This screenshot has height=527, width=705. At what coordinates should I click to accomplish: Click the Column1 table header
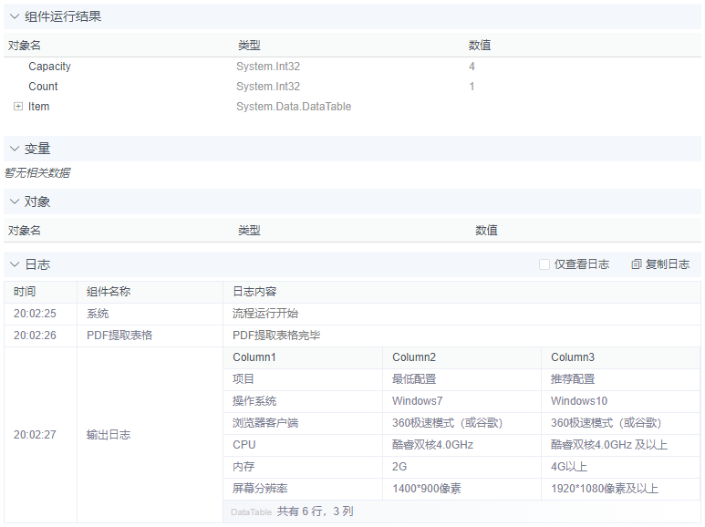pyautogui.click(x=254, y=357)
